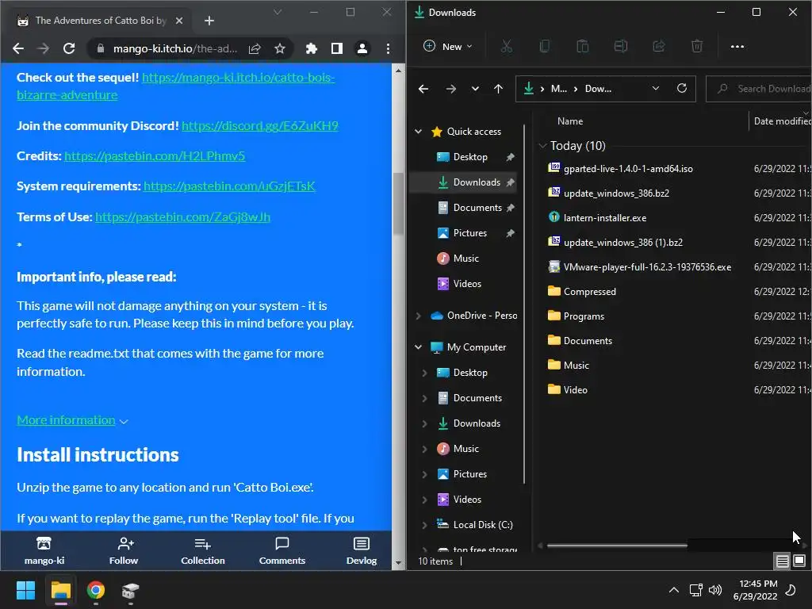Open a new Chrome tab

[x=209, y=21]
